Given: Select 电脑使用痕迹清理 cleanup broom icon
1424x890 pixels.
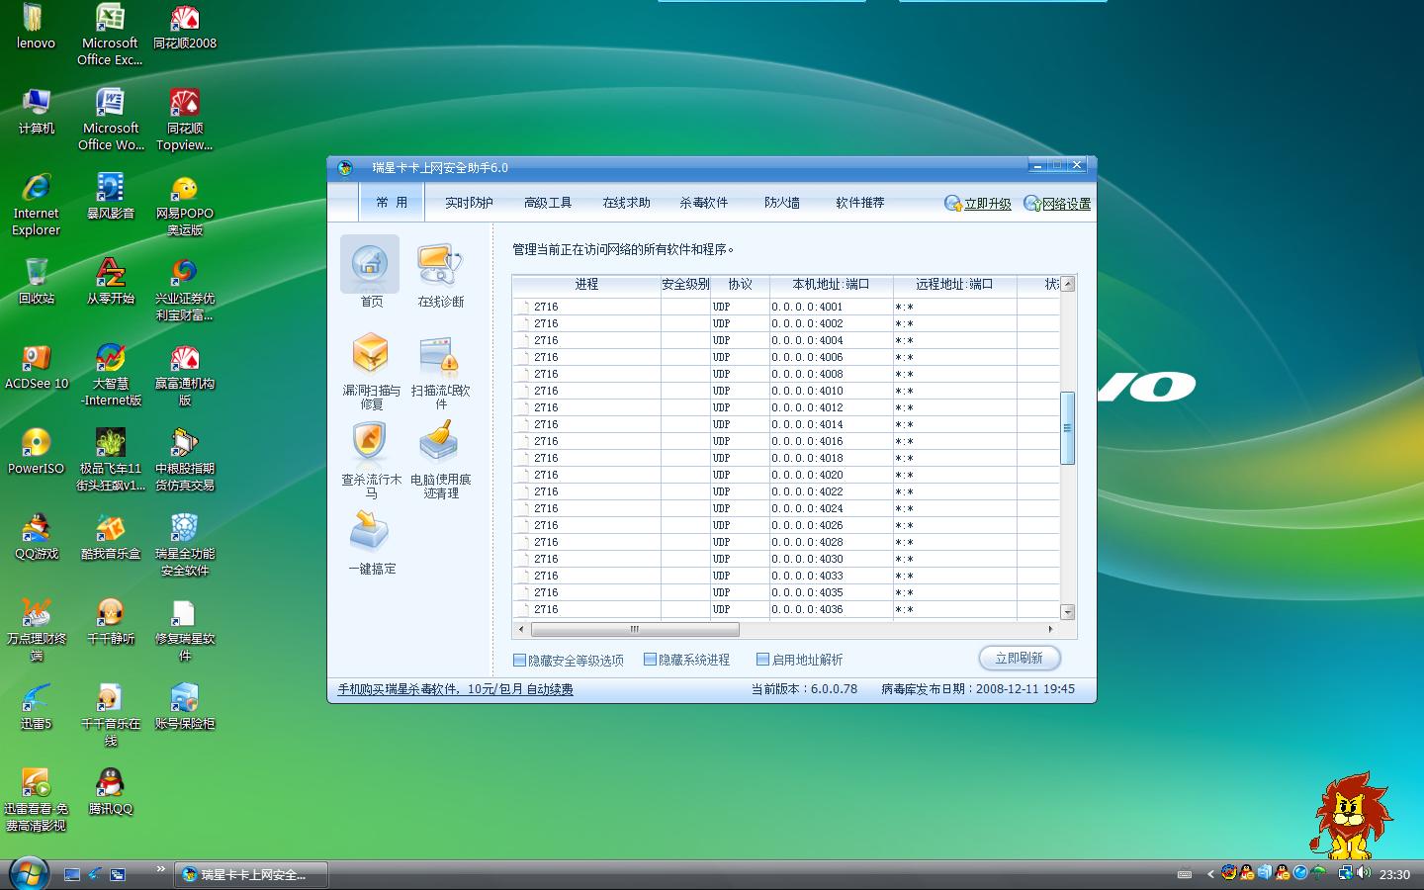Looking at the screenshot, I should [440, 444].
